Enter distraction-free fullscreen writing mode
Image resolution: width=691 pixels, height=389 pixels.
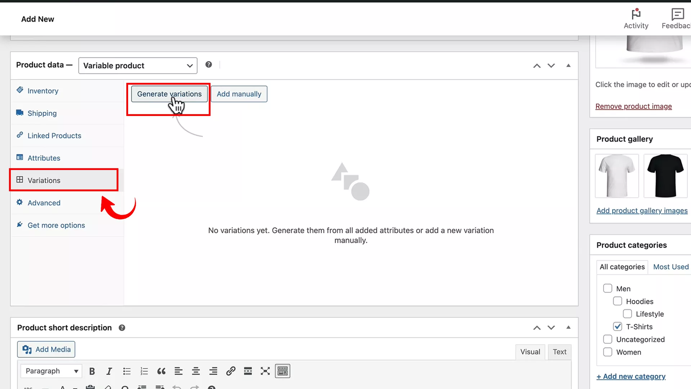point(265,371)
